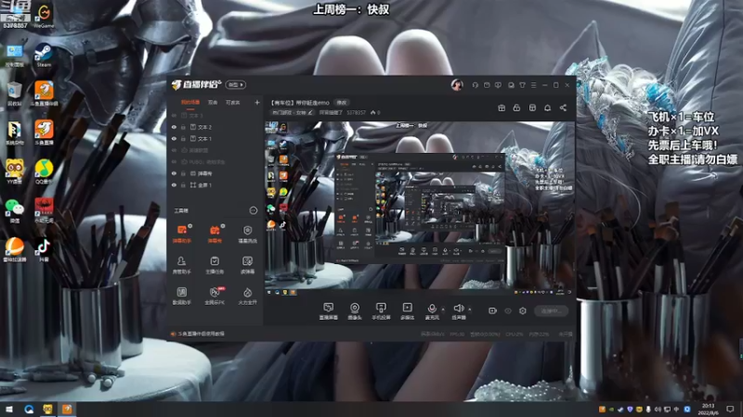
Task: Mute the microphone (麦克风)
Action: tap(432, 311)
